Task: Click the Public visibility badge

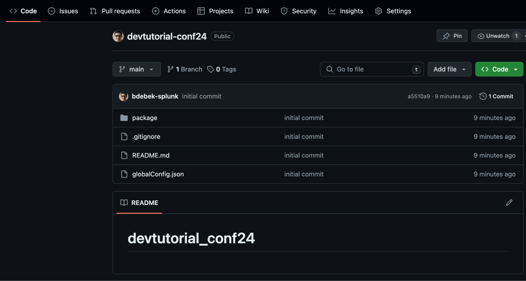Action: tap(222, 36)
